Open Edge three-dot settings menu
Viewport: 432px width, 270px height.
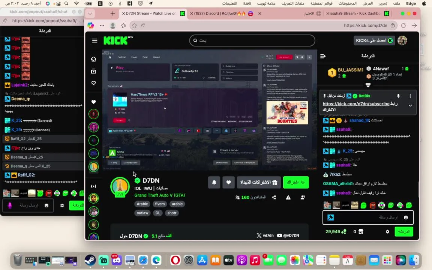point(102,25)
